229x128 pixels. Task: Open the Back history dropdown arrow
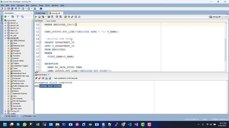click(26, 9)
